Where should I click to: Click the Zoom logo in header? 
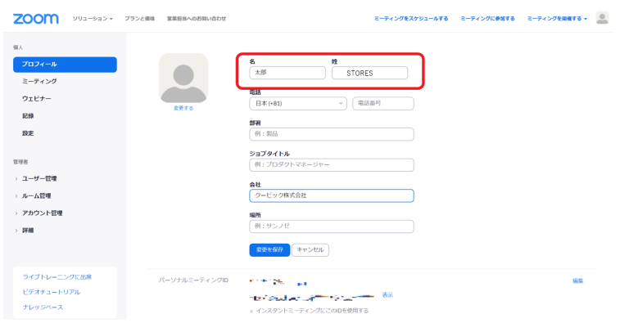(x=36, y=19)
